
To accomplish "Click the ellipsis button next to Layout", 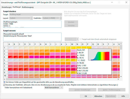I will [x=31, y=18].
